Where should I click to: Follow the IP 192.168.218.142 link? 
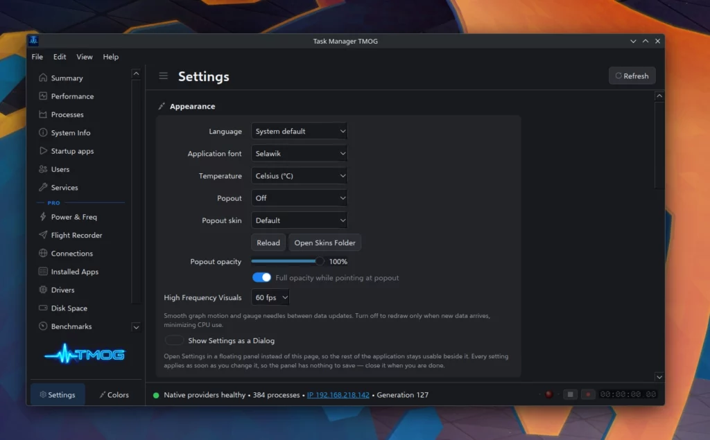338,395
